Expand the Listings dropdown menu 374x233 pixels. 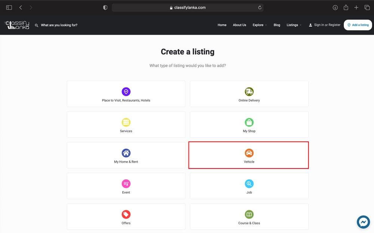click(x=294, y=25)
